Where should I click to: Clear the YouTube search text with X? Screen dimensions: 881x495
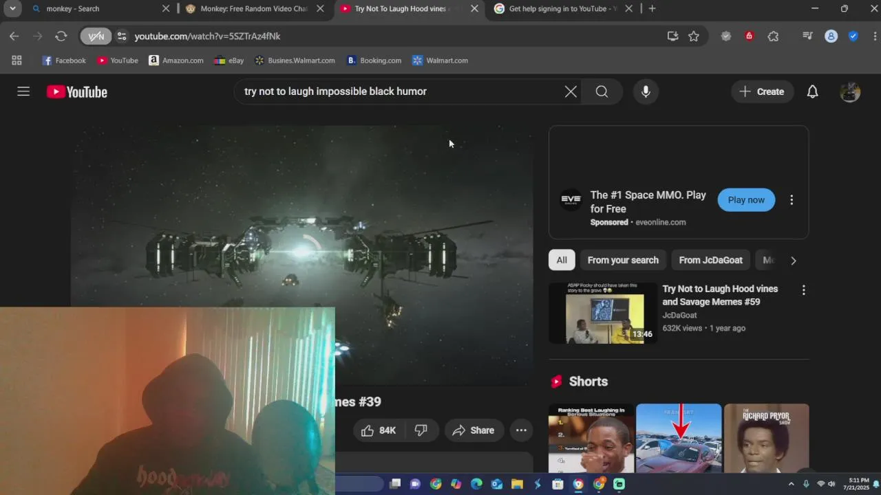click(x=571, y=91)
